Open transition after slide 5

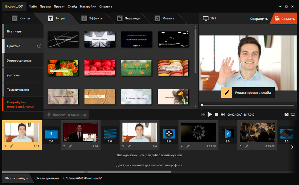pyautogui.click(x=286, y=134)
